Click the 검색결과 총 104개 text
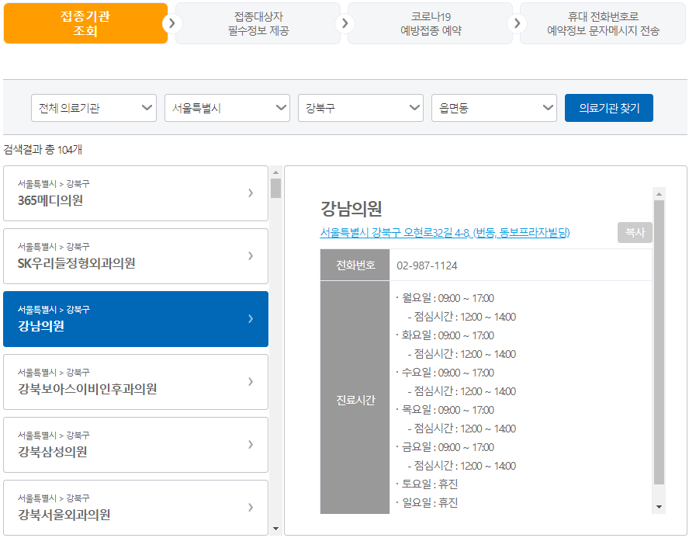The image size is (689, 538). (x=43, y=150)
